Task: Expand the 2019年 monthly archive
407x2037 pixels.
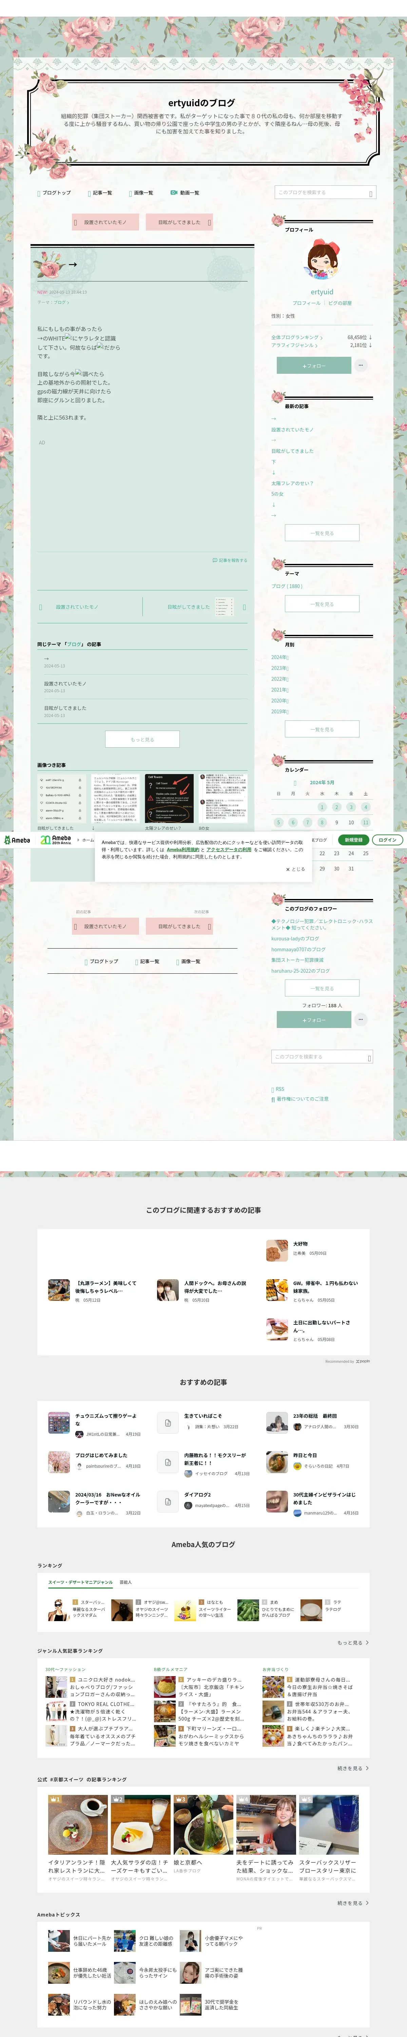Action: [280, 711]
